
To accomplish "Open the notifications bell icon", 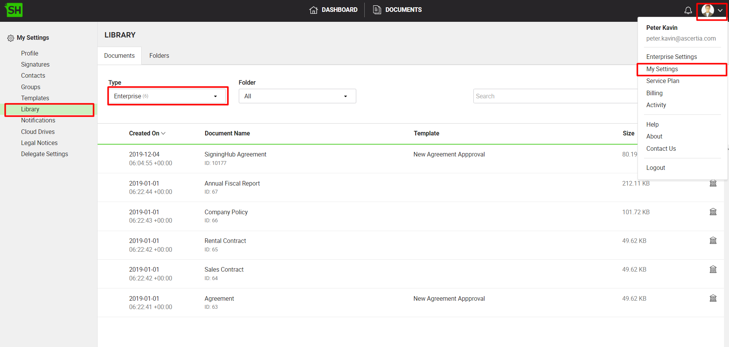I will tap(688, 10).
